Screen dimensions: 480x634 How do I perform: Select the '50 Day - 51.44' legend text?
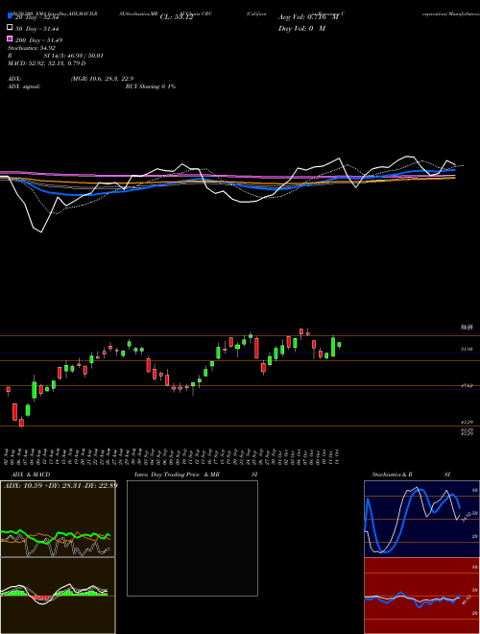[x=37, y=29]
